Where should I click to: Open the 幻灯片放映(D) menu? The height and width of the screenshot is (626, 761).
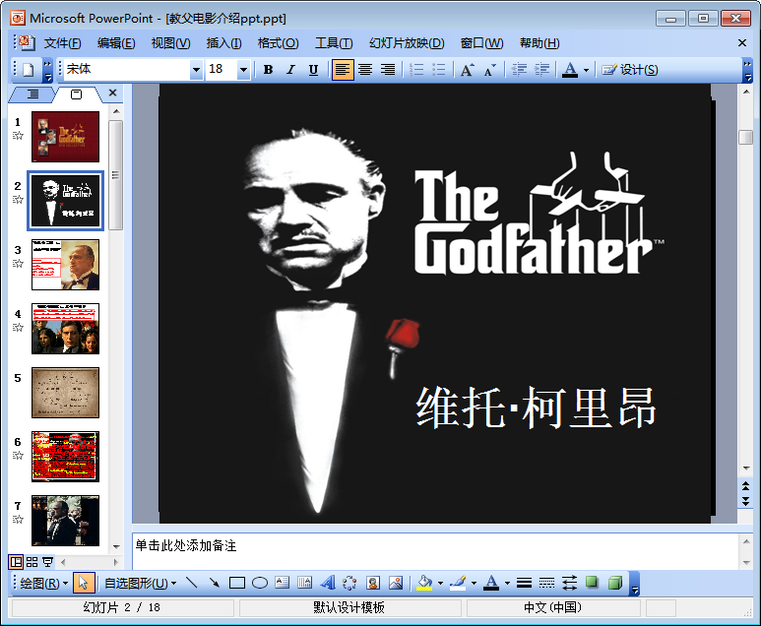pos(407,43)
